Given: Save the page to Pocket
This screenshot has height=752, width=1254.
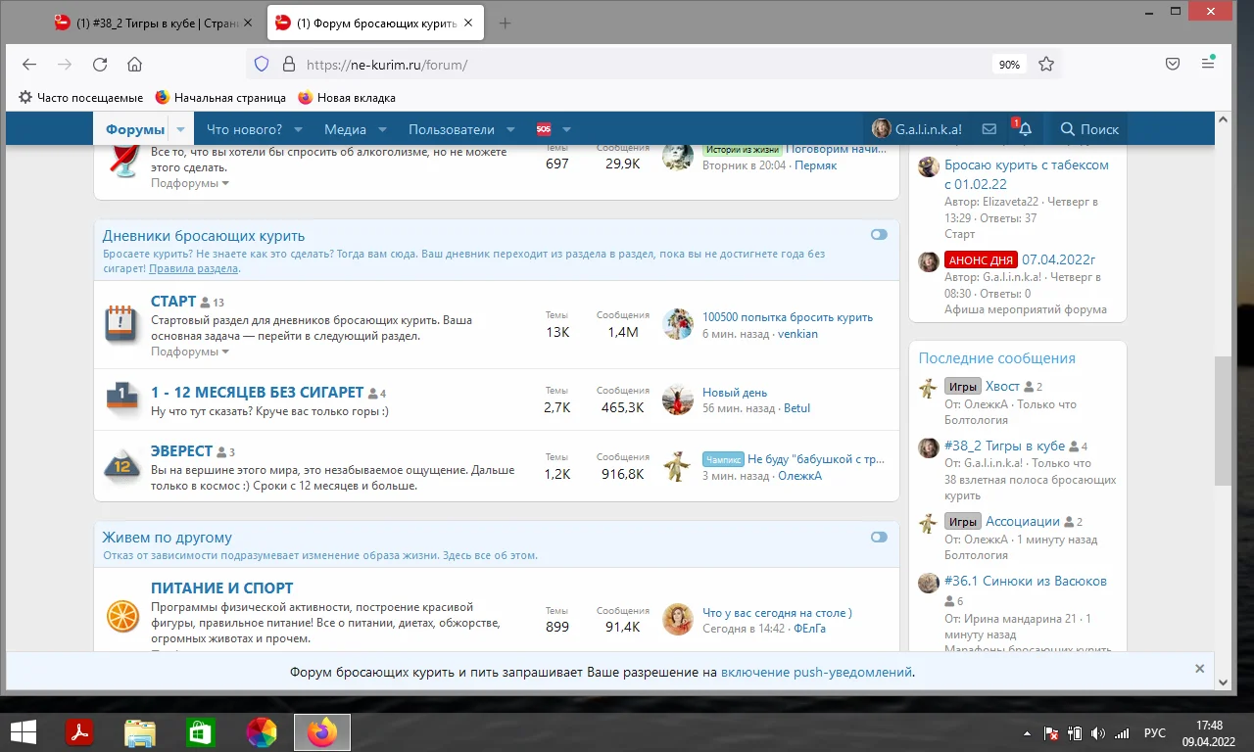Looking at the screenshot, I should click(1172, 65).
